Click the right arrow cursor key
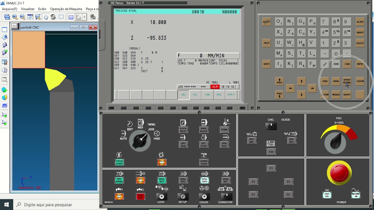Viewport: 374px width, 210px height. coord(312,88)
